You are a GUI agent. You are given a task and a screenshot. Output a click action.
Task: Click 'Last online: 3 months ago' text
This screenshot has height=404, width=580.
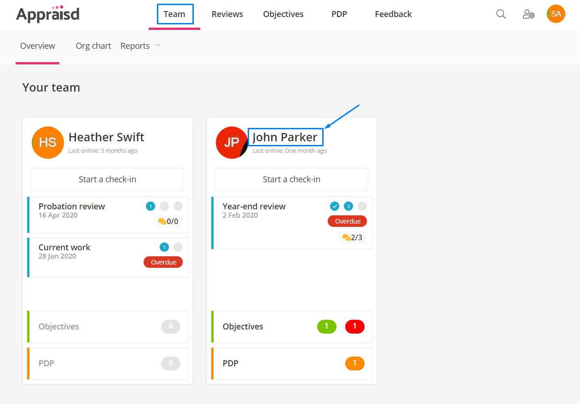103,150
